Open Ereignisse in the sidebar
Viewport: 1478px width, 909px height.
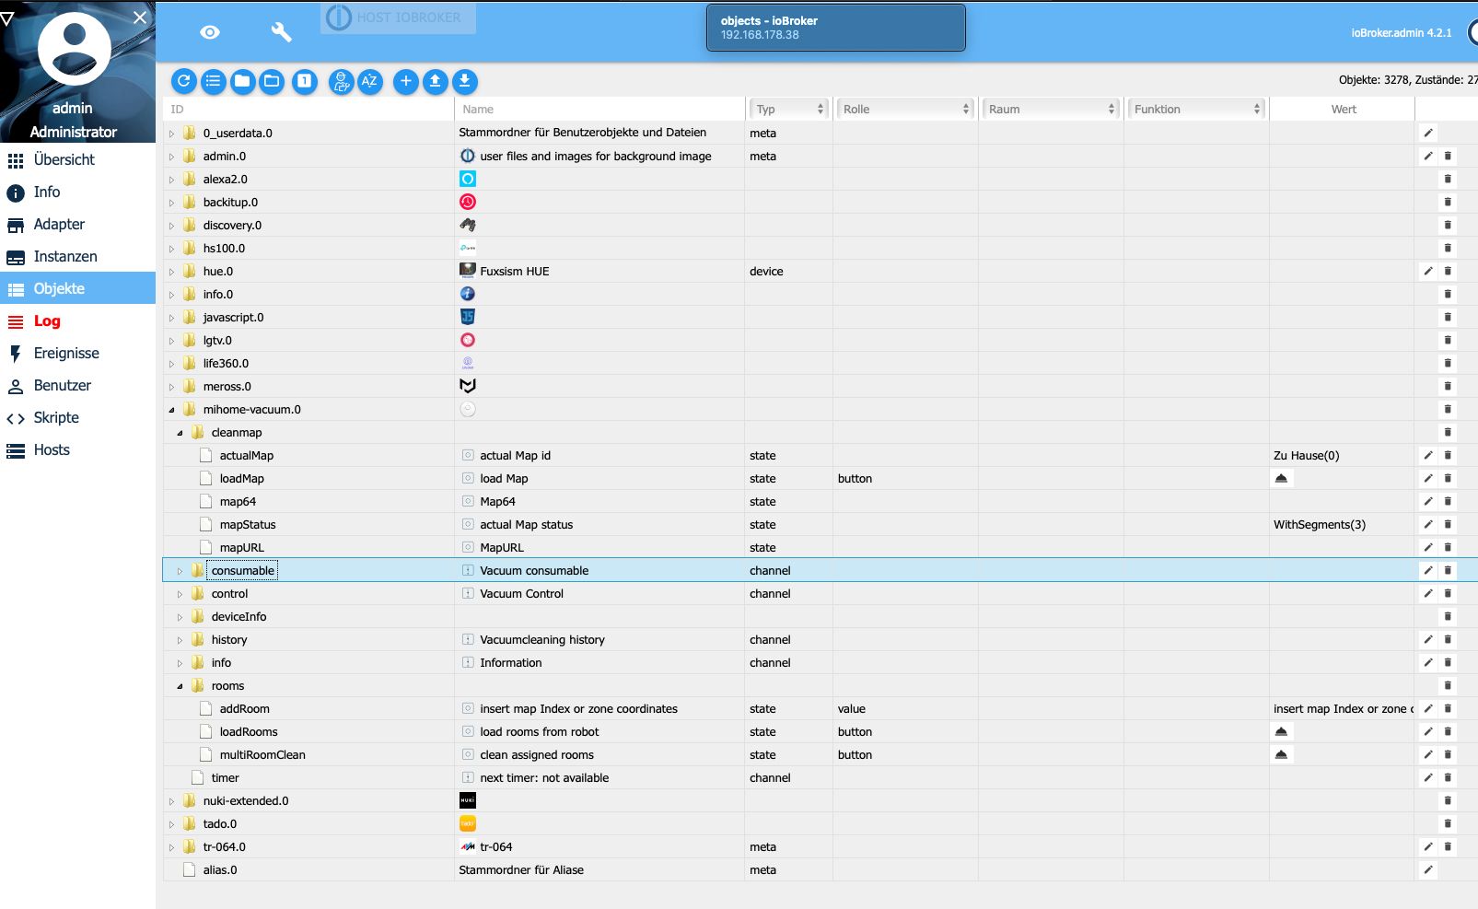[77, 353]
